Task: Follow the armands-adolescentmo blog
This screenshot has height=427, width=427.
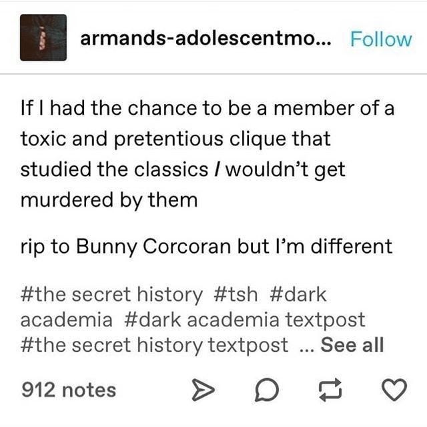Action: pos(381,39)
